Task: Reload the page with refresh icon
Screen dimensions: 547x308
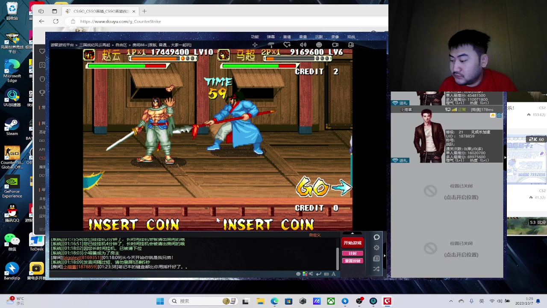Action: click(x=56, y=21)
